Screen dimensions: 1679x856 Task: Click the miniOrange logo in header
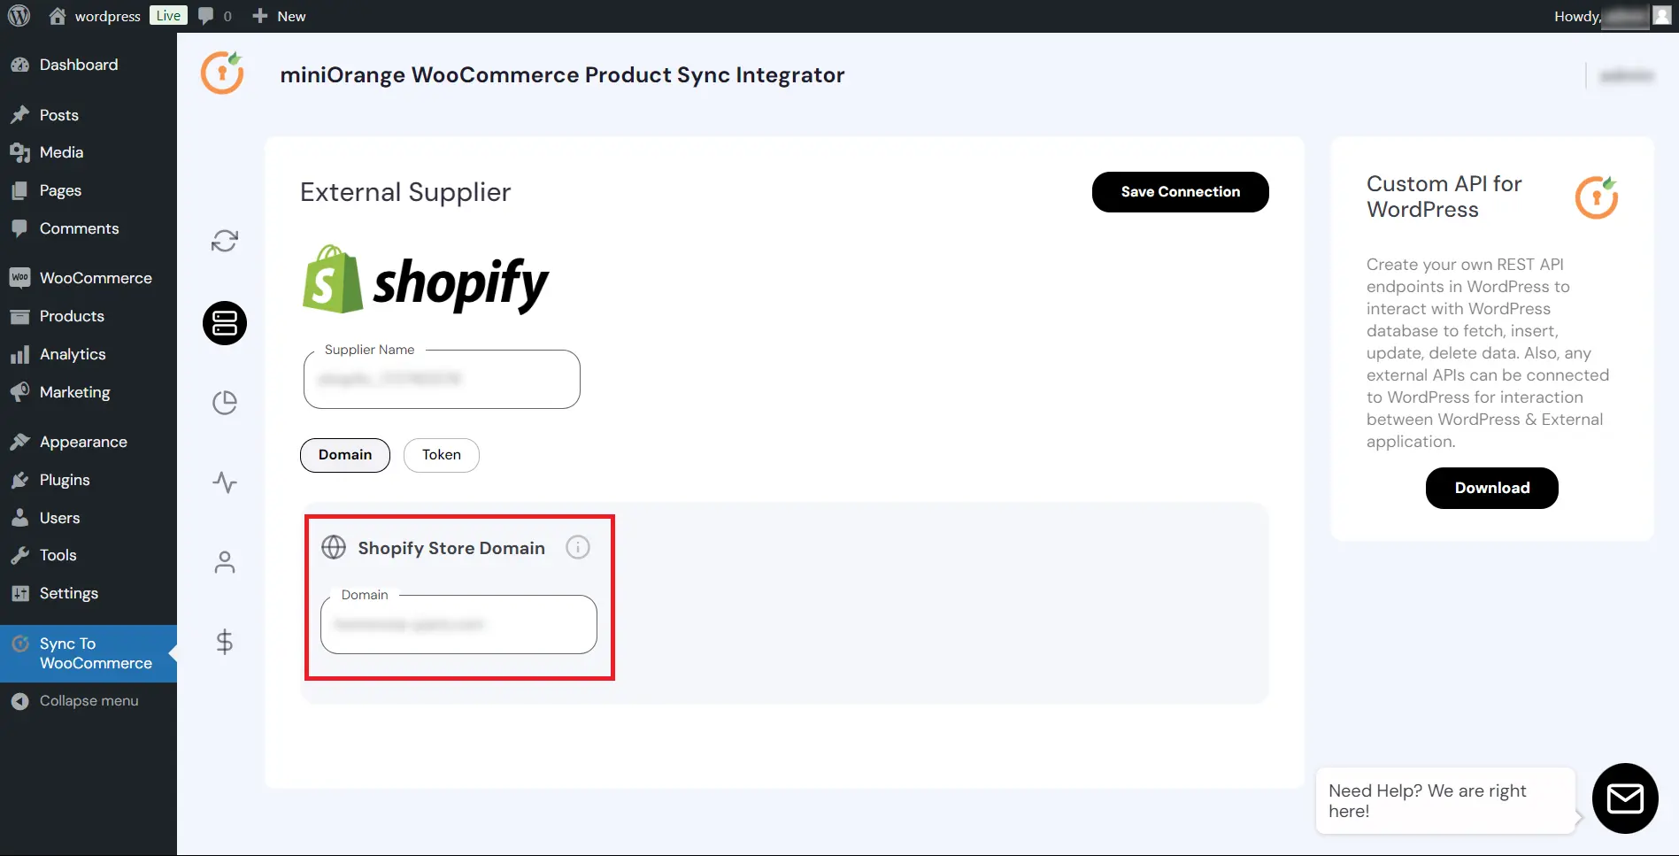pos(222,73)
